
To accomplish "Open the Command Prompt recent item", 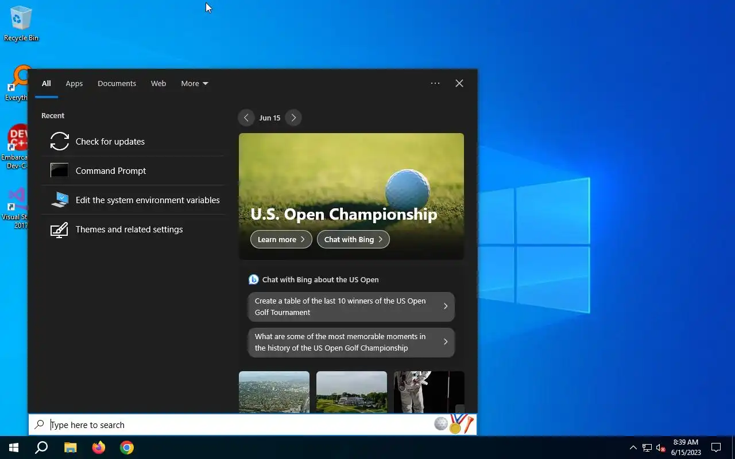I will [133, 170].
